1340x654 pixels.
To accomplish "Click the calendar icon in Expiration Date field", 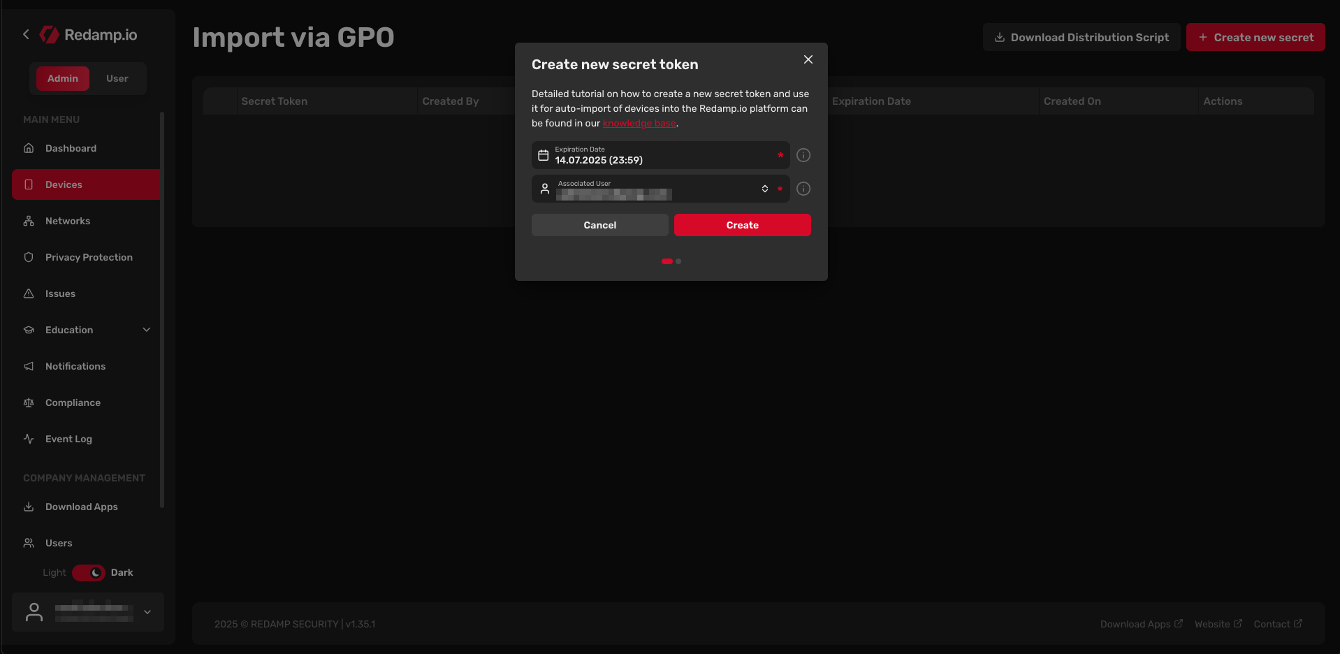I will [x=543, y=155].
